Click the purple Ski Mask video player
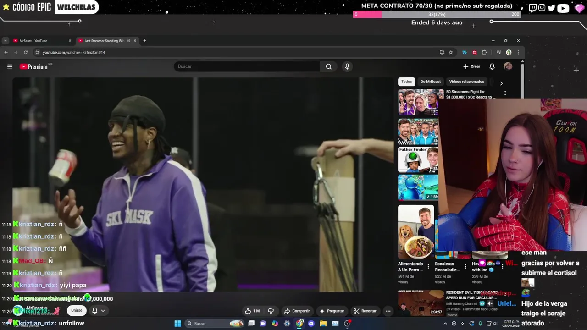 click(x=203, y=184)
